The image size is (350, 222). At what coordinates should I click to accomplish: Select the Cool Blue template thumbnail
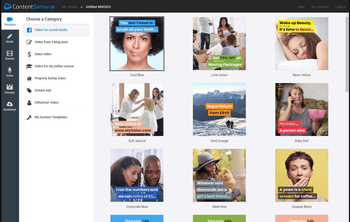[x=137, y=44]
